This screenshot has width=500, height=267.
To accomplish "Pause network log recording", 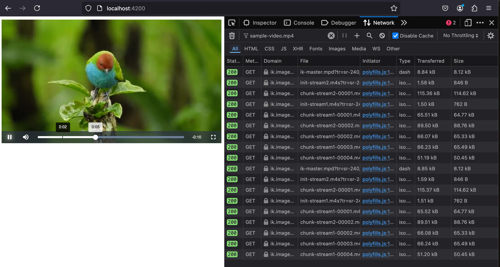I will [x=344, y=35].
